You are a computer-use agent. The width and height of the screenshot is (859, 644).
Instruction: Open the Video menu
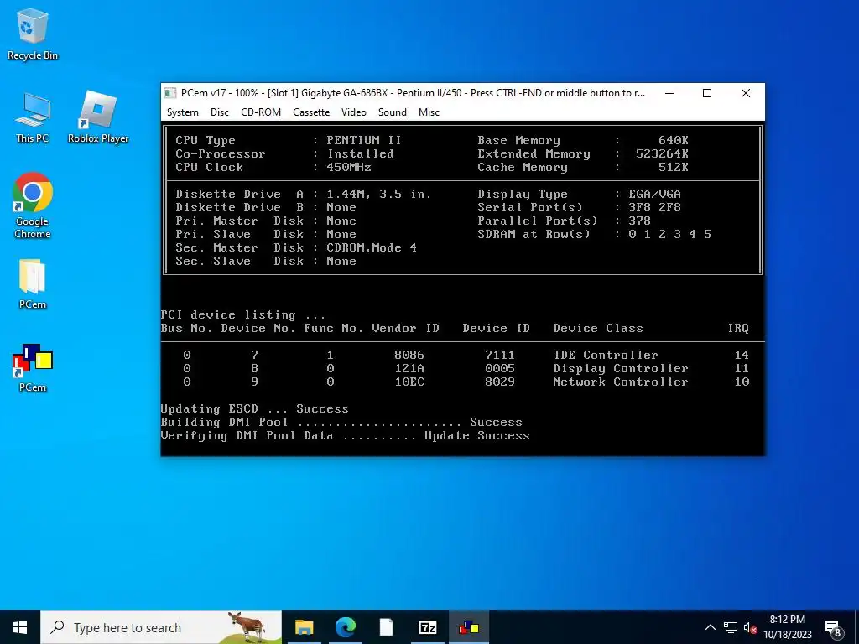[353, 112]
